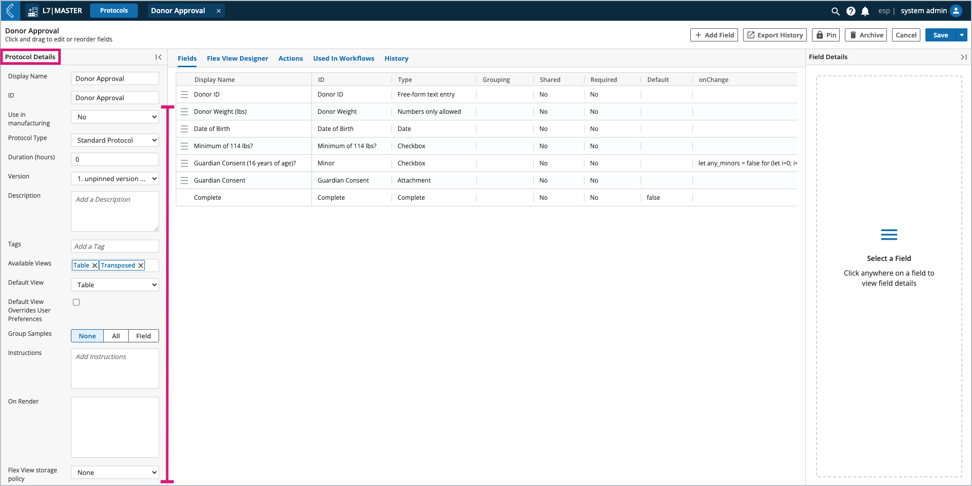Open the History tab

tap(396, 59)
